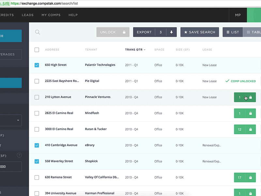Viewport: 261px width, 196px height.
Task: Click the SAVE SEARCH button
Action: pos(199,32)
